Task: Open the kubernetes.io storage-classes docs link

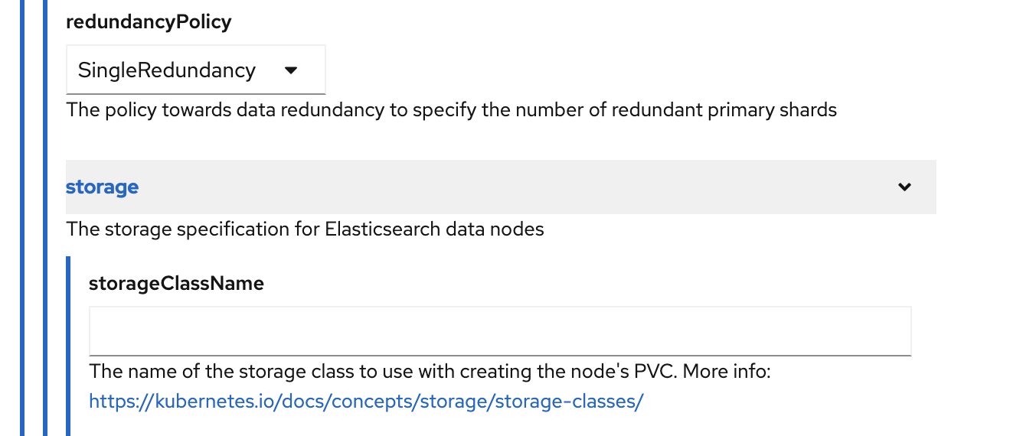Action: click(366, 401)
